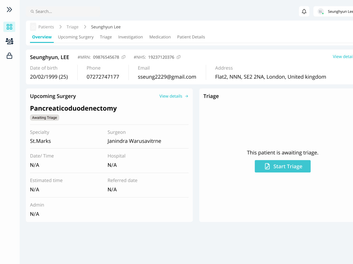Click the document icon on Start Triage
Screen dimensions: 353x264
coord(267,166)
